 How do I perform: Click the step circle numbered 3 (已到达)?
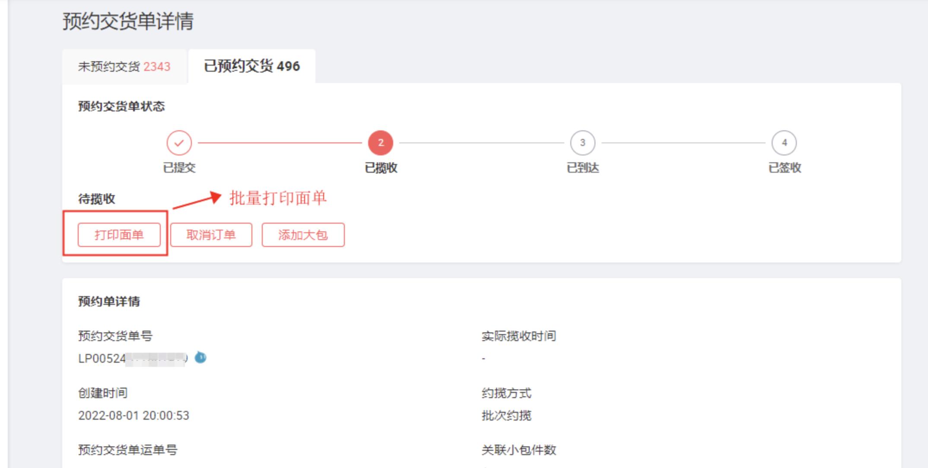click(x=582, y=143)
